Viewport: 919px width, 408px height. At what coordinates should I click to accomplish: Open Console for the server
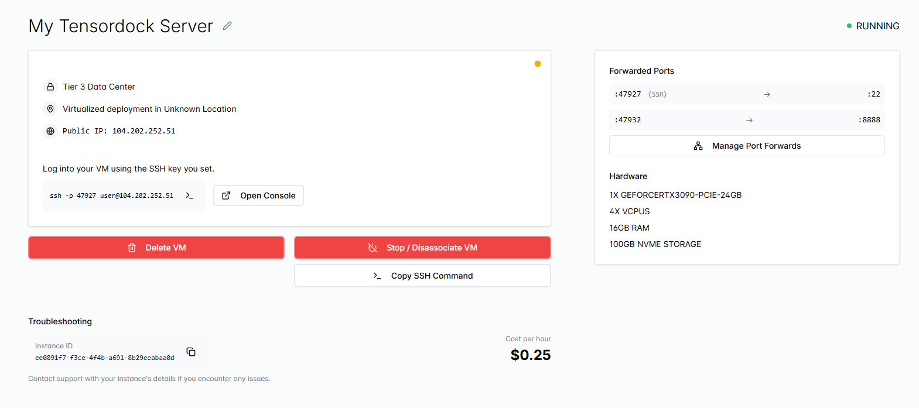coord(258,196)
